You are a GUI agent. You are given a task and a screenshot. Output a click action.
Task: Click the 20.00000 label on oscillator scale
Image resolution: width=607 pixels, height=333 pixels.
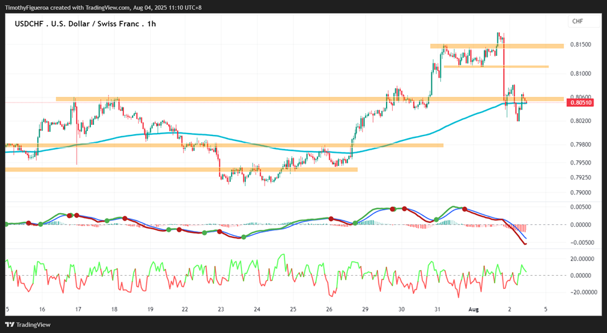[x=581, y=259]
